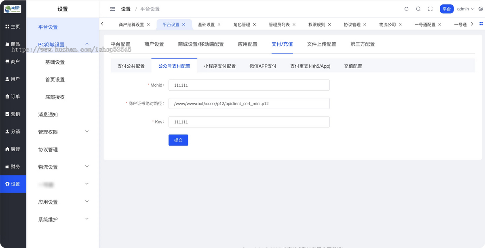
Task: Click the settings gear icon next to admin
Action: 481,9
